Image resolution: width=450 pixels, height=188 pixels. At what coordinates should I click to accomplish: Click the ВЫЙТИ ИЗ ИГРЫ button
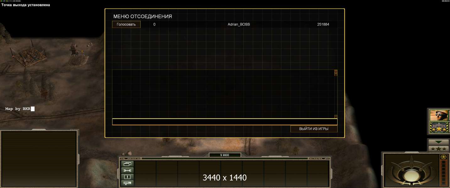(x=314, y=129)
